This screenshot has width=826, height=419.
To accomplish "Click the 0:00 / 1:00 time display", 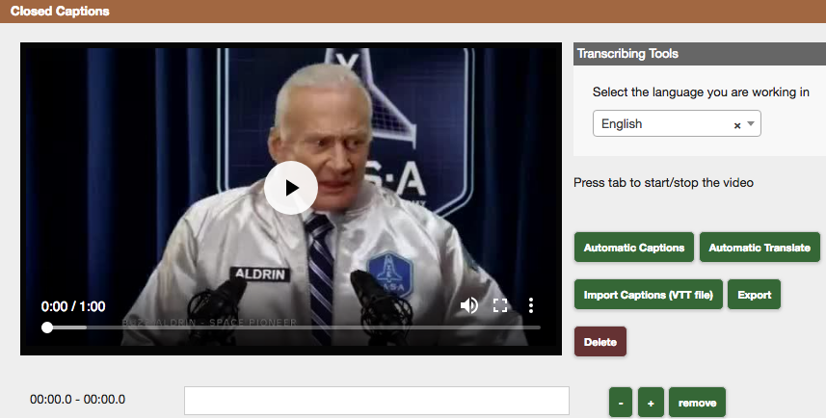I will [73, 306].
